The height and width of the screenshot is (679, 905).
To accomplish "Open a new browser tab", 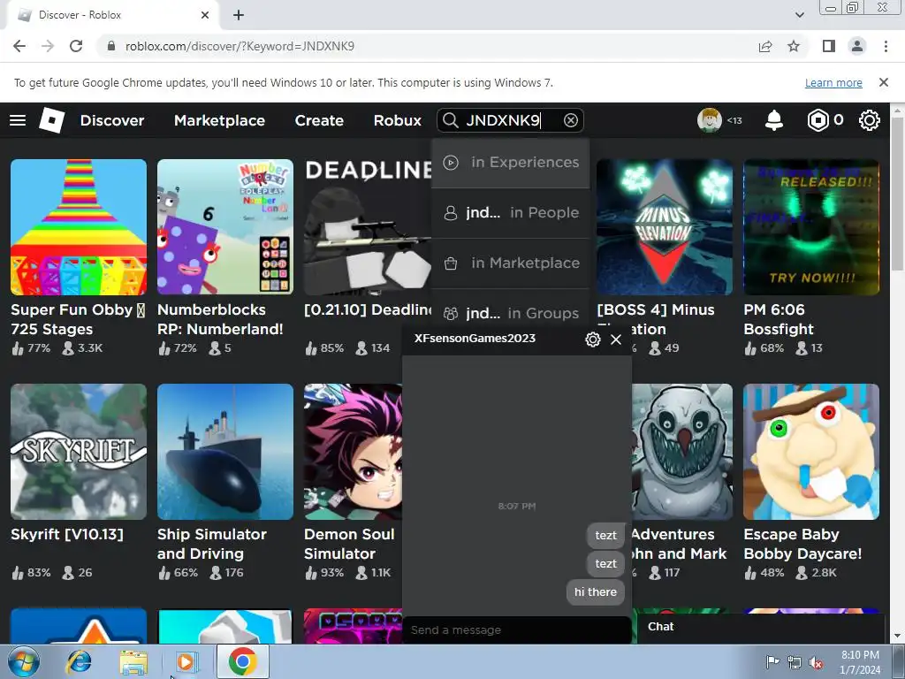I will coord(239,15).
